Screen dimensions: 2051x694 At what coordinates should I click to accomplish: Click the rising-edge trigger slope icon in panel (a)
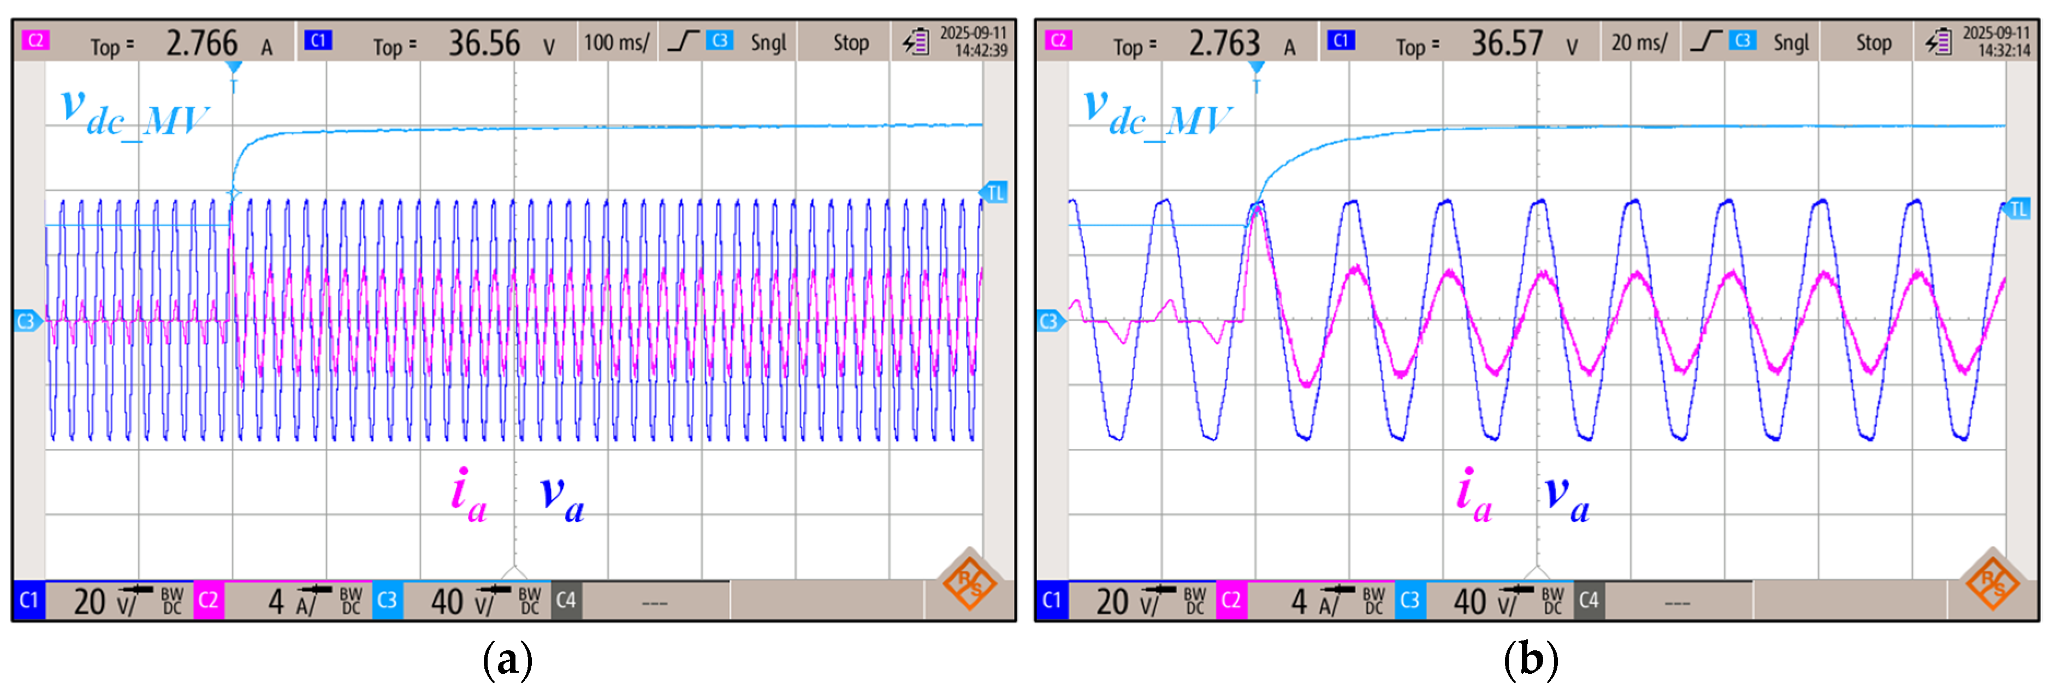pos(683,41)
